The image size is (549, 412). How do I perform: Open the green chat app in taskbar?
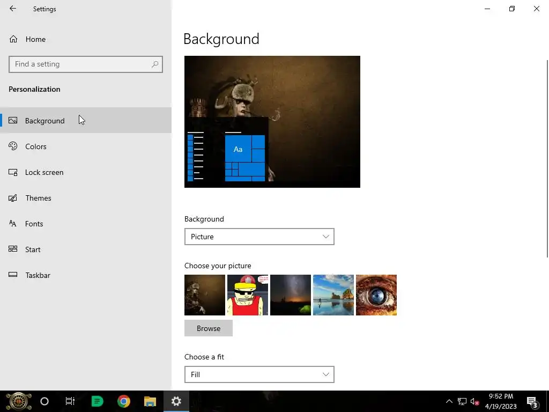point(97,401)
